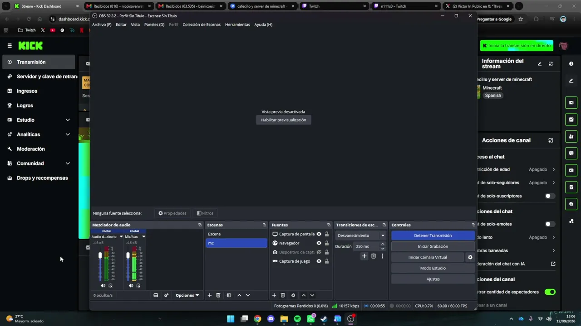Open virtual camera settings gear
This screenshot has width=581, height=326.
[470, 257]
